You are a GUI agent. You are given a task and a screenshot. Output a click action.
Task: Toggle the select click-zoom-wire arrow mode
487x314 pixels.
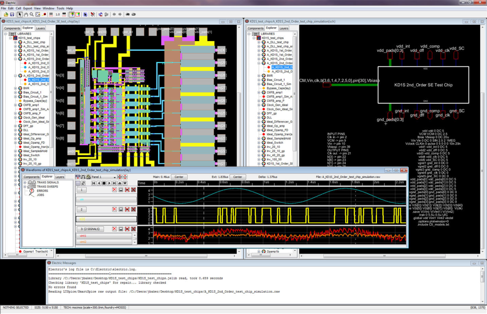tap(20, 14)
